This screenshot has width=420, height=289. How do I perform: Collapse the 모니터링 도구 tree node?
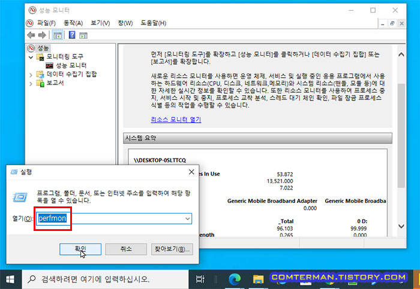[31, 57]
